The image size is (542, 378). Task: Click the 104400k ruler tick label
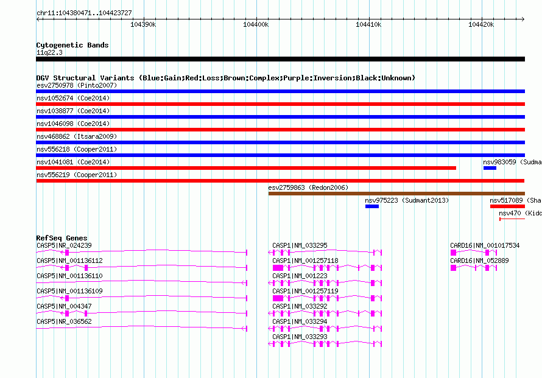click(x=256, y=24)
